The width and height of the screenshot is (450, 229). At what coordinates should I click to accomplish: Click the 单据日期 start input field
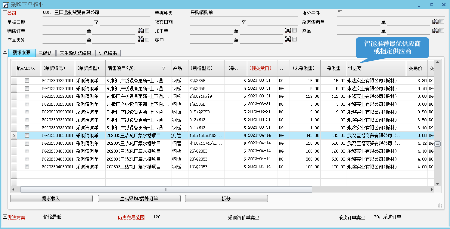point(68,22)
